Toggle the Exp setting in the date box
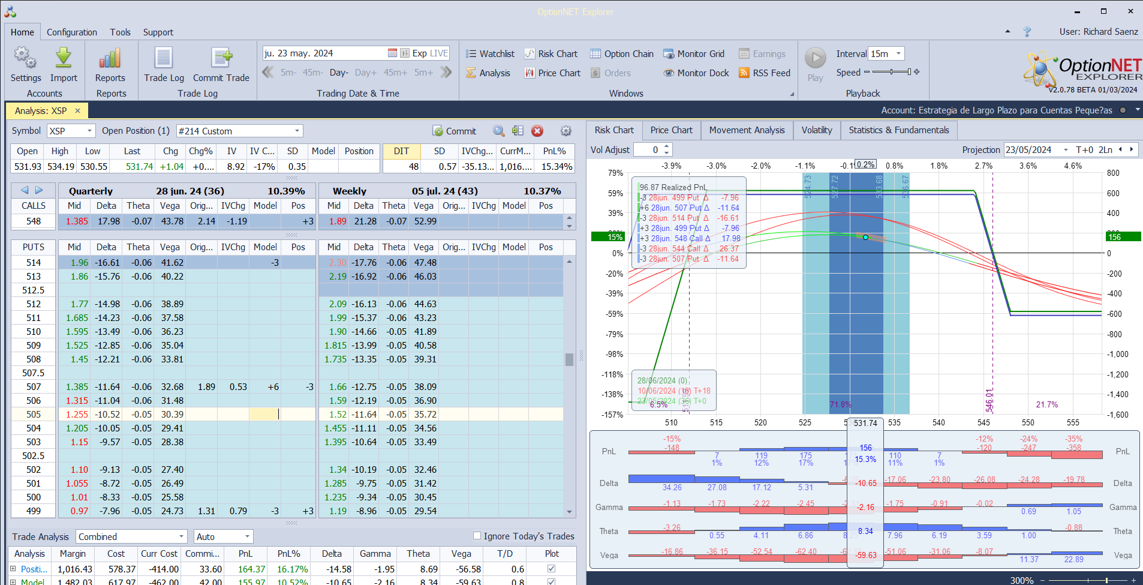Screen dimensions: 1143x585 coord(419,53)
